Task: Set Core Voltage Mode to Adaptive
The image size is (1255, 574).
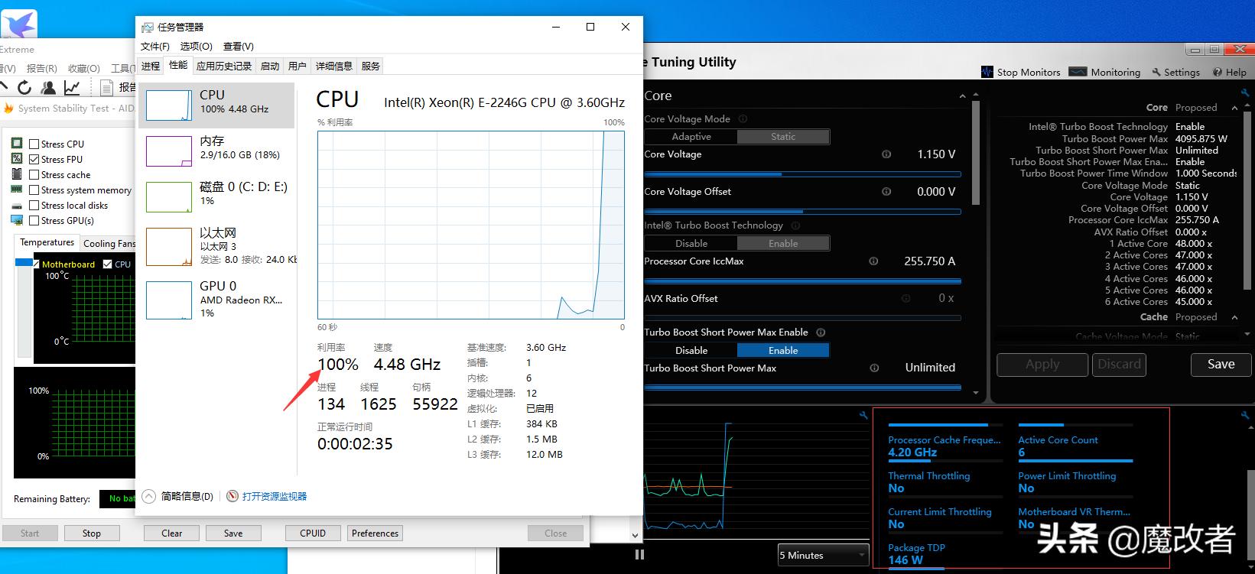Action: coord(691,137)
